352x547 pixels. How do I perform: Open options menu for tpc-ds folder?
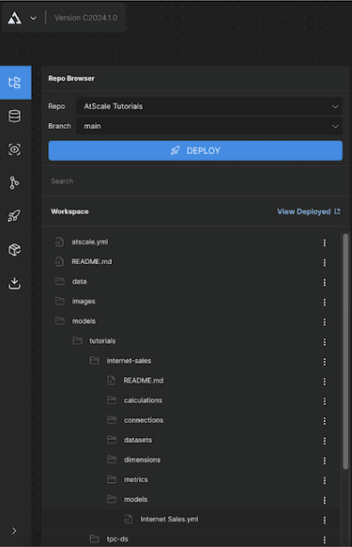pyautogui.click(x=325, y=540)
